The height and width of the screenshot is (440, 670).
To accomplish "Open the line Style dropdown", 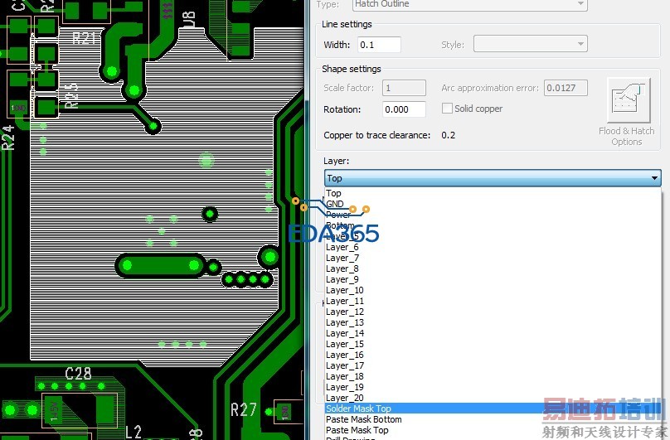I will (x=530, y=45).
